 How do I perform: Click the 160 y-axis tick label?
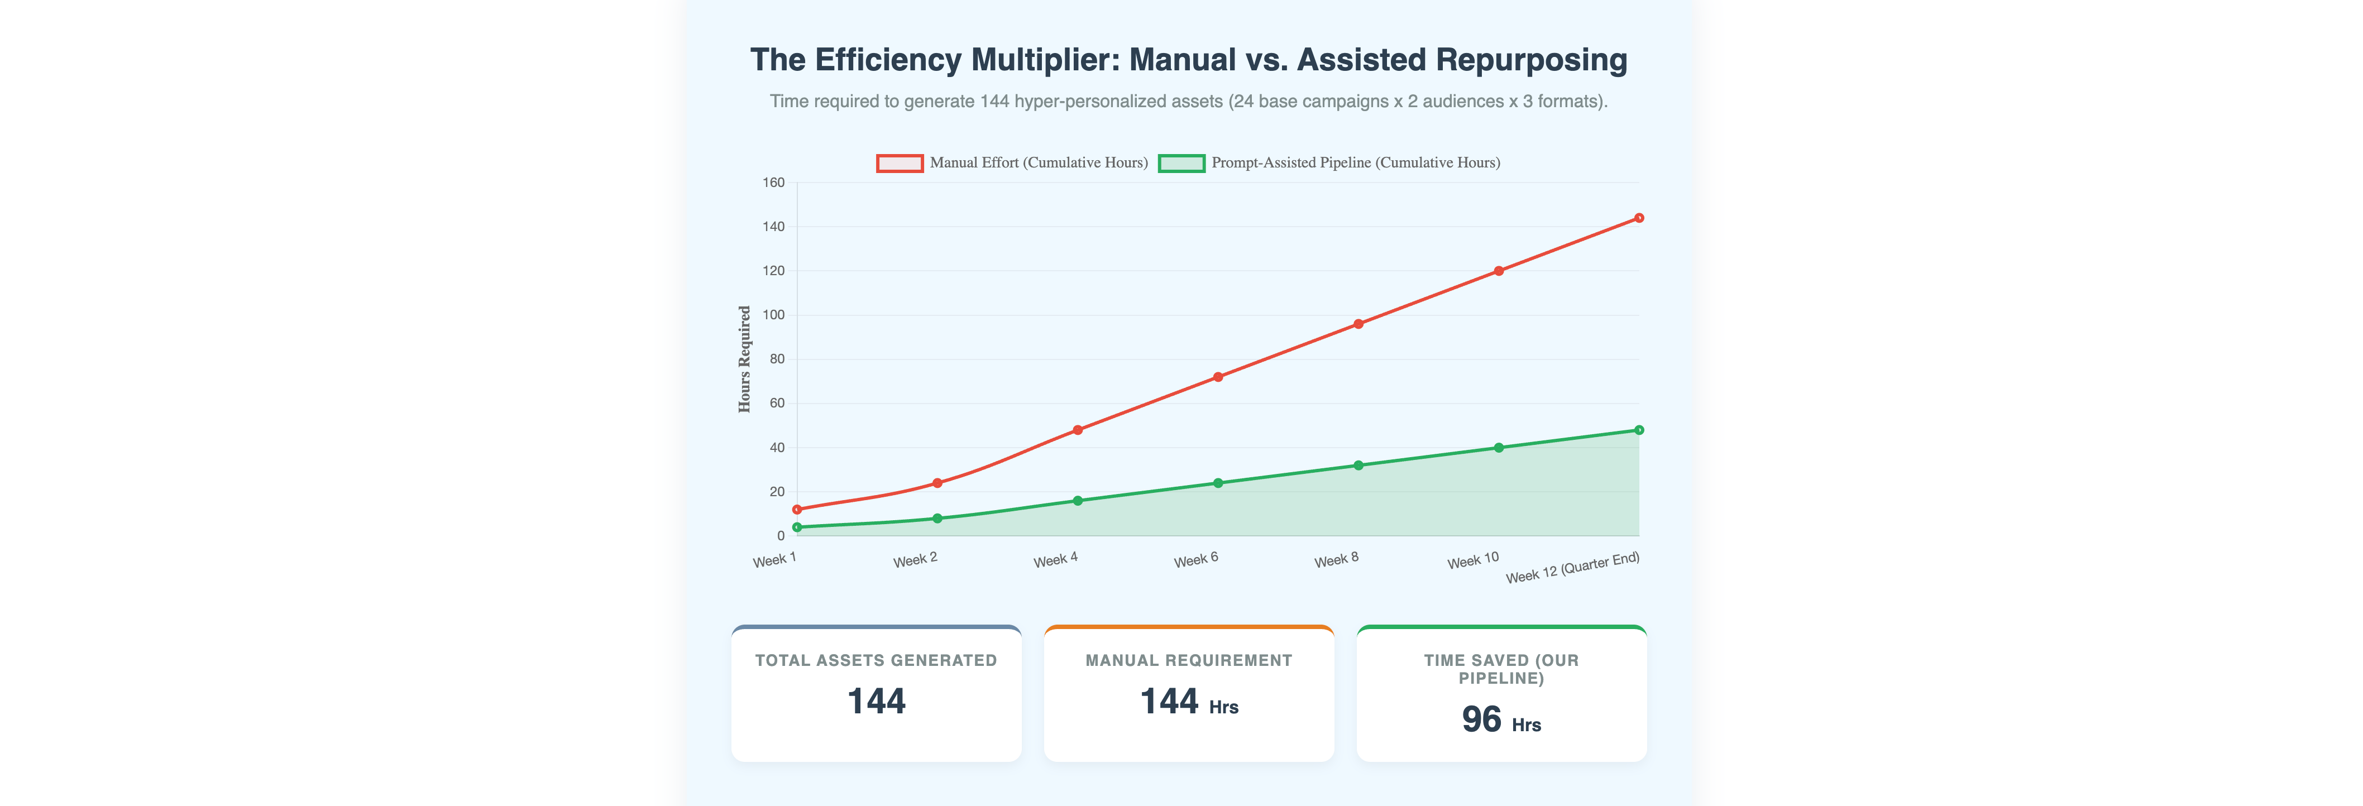(773, 183)
